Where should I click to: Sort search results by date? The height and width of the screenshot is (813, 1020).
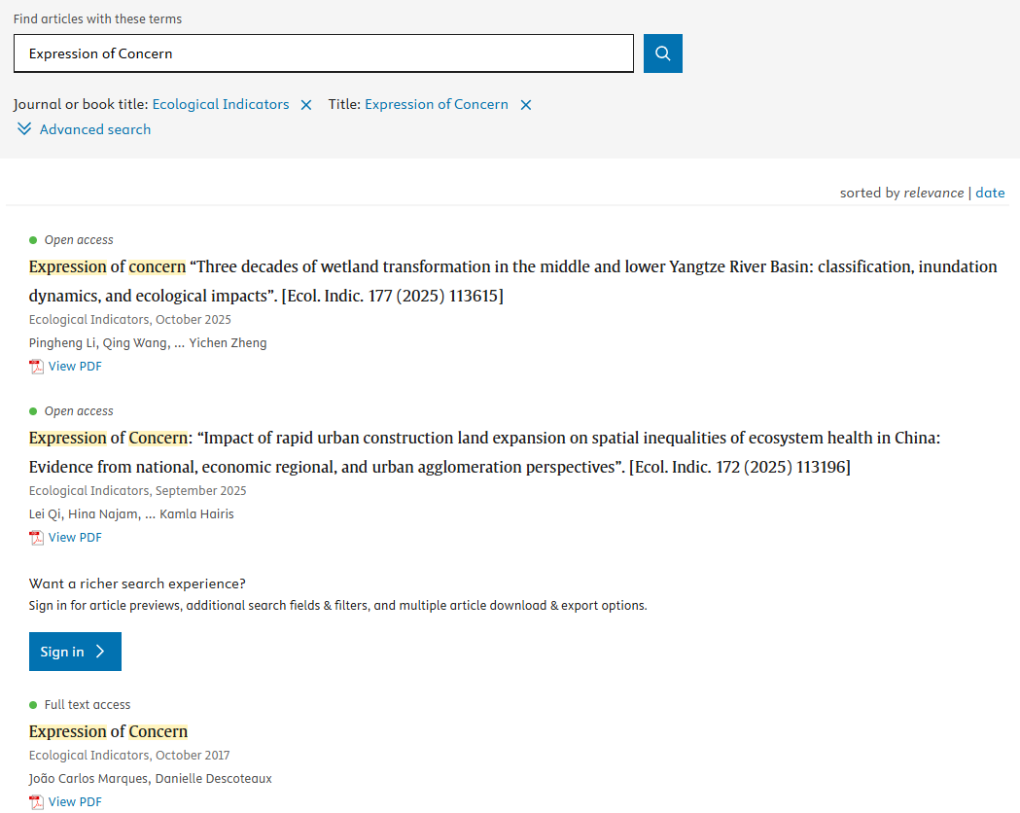990,193
